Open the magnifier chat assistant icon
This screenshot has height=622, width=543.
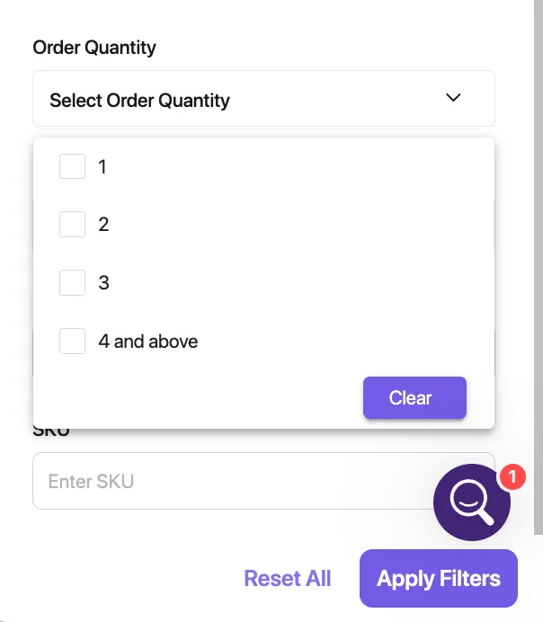click(471, 502)
